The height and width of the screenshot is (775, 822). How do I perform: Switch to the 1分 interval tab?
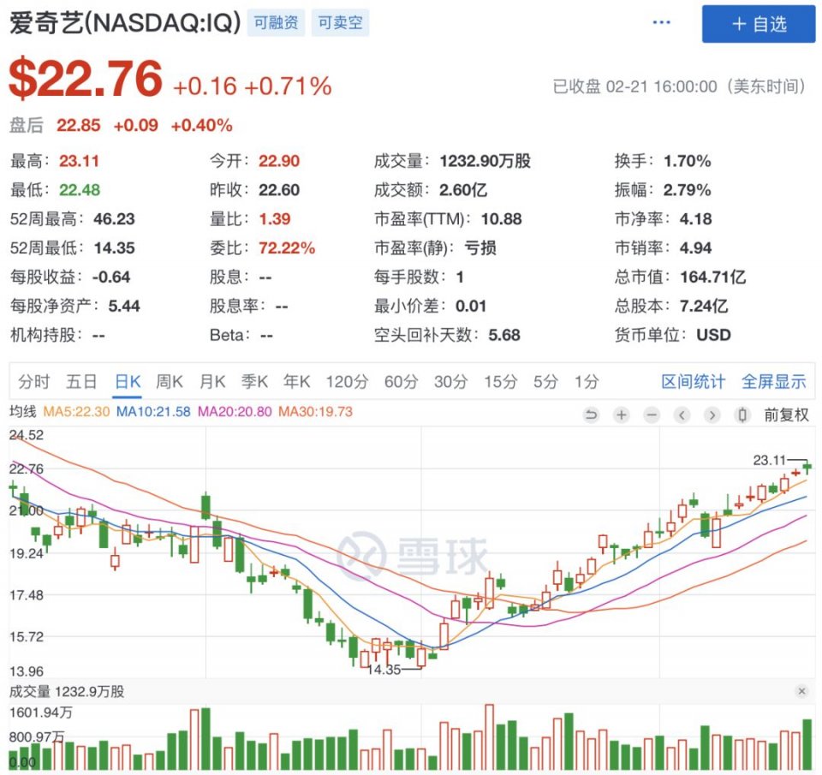(x=587, y=382)
